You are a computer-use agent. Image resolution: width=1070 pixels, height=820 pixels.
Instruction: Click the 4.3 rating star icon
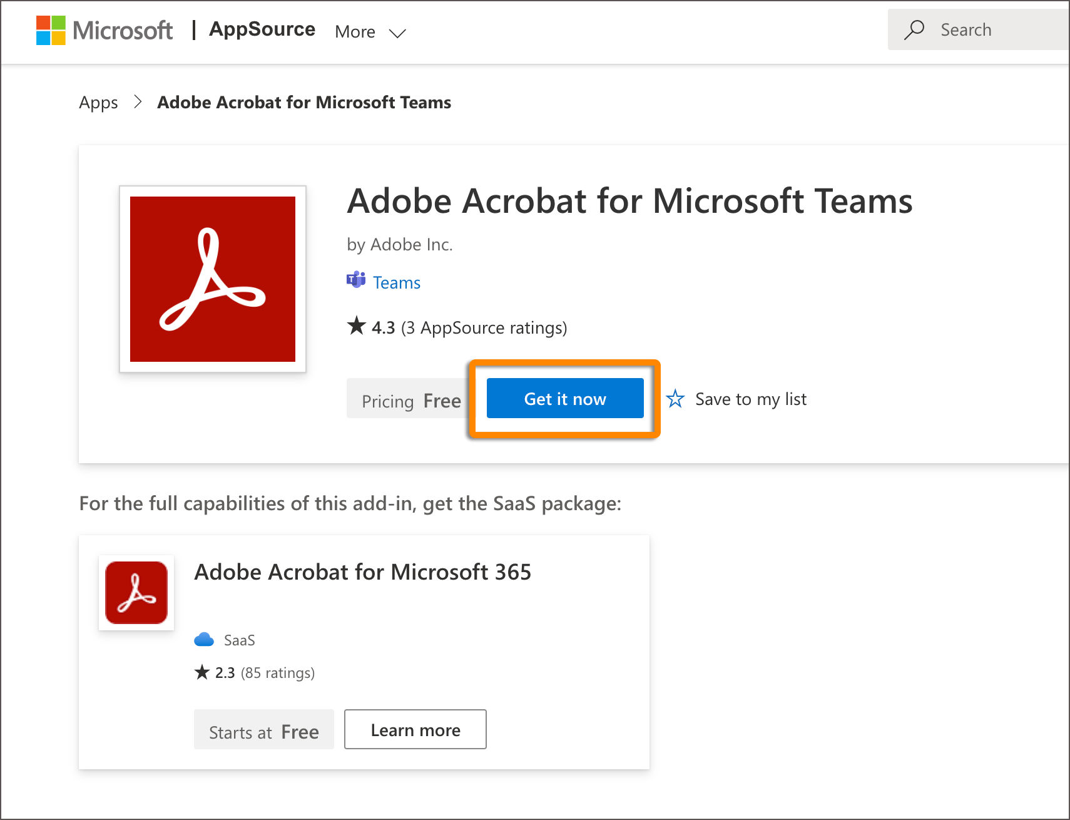(357, 325)
